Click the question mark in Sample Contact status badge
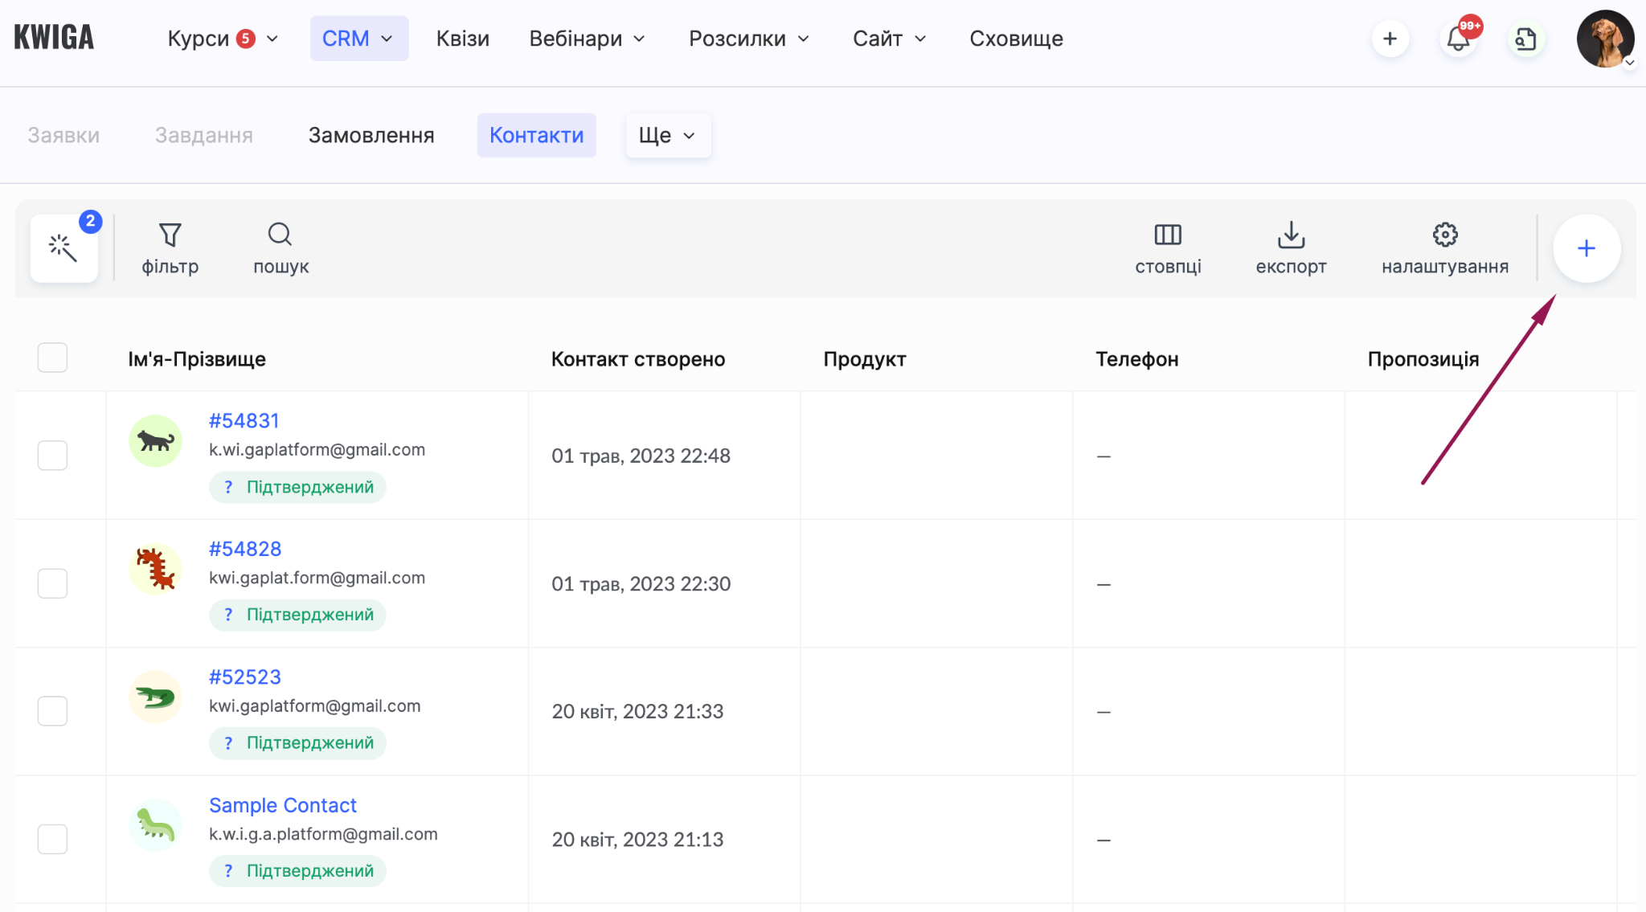The height and width of the screenshot is (912, 1646). tap(228, 871)
